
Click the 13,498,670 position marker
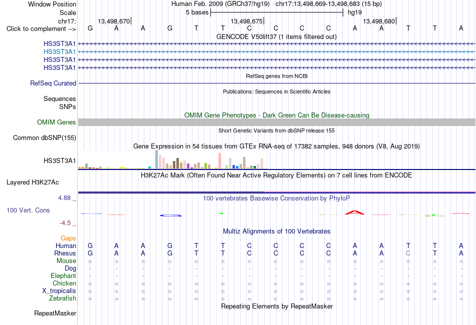click(114, 21)
